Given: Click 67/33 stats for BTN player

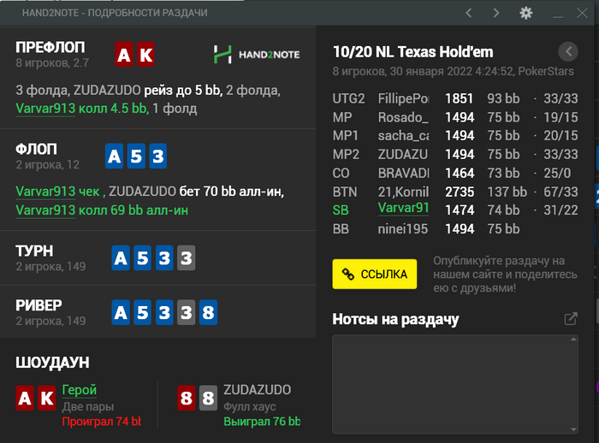Looking at the screenshot, I should click(560, 192).
